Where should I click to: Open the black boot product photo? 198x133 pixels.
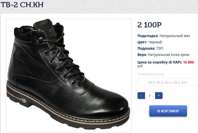coord(69,75)
